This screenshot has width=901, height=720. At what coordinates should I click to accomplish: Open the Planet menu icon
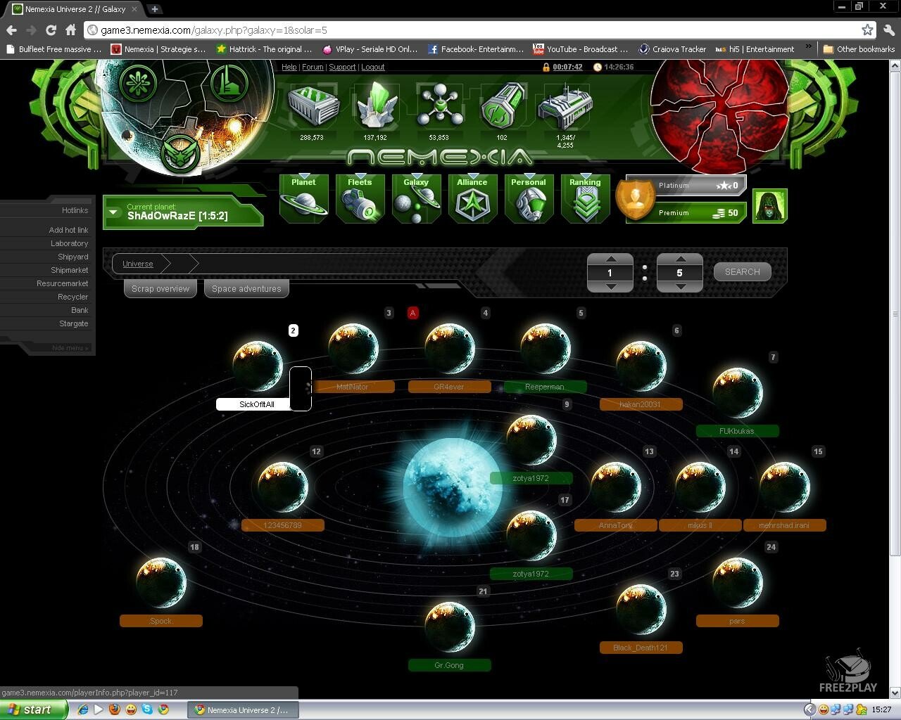303,199
